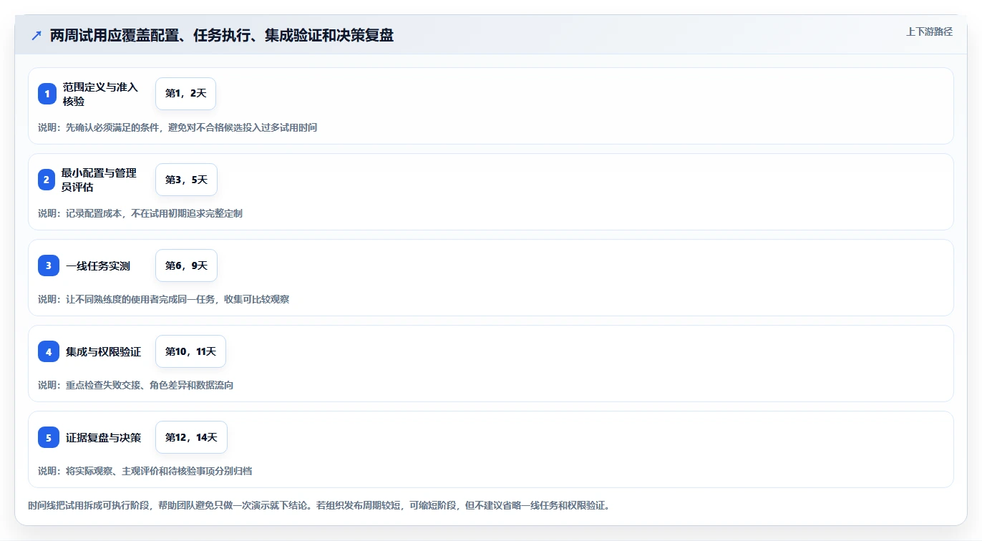The width and height of the screenshot is (982, 541).
Task: Click the note starting 说明：让不同熟练度的使用者
Action: tap(164, 299)
